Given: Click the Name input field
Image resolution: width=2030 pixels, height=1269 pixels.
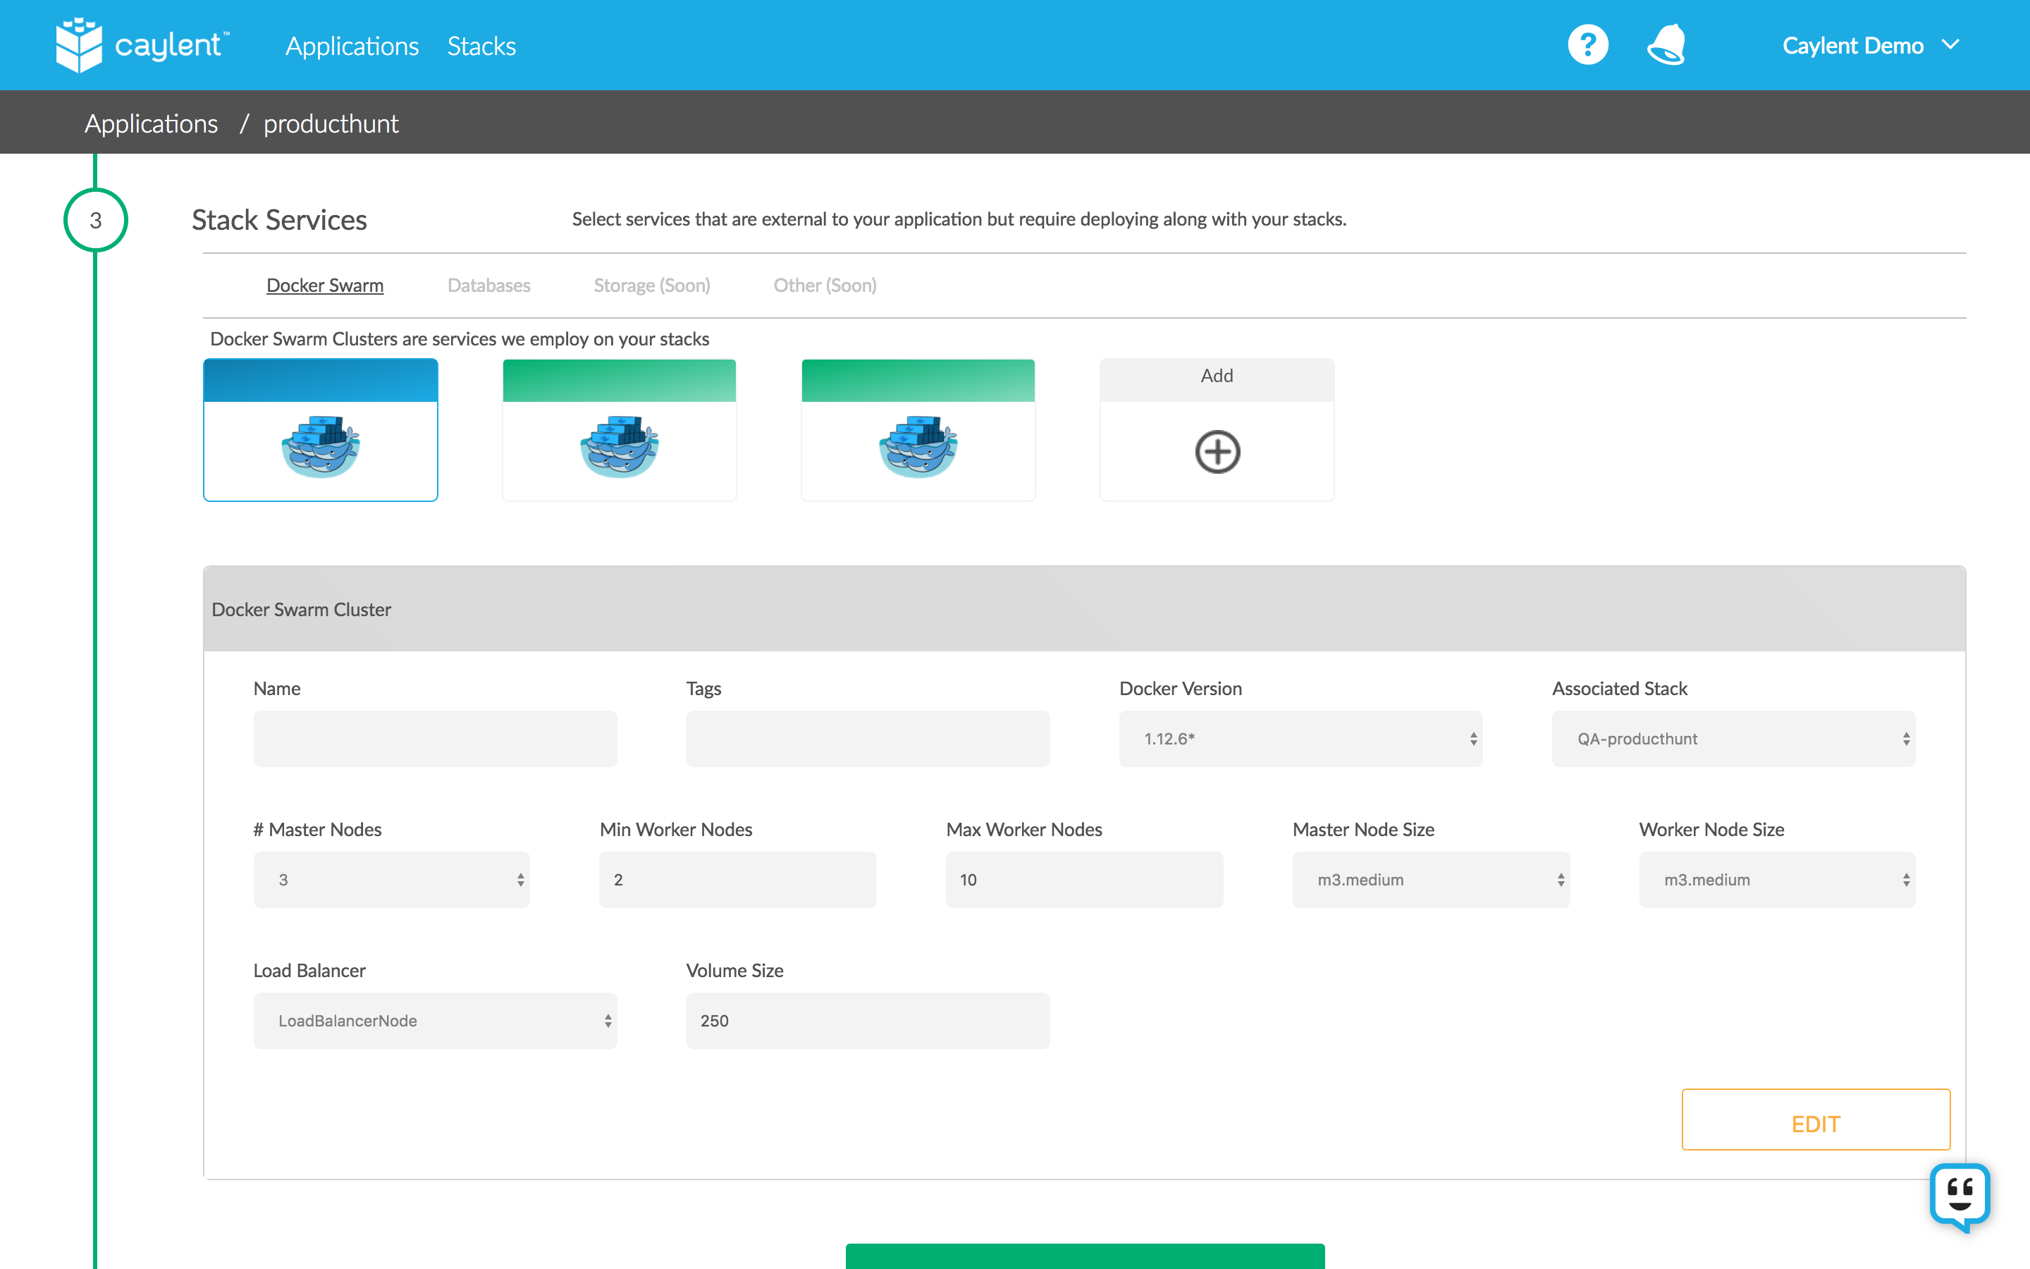Looking at the screenshot, I should pyautogui.click(x=434, y=739).
